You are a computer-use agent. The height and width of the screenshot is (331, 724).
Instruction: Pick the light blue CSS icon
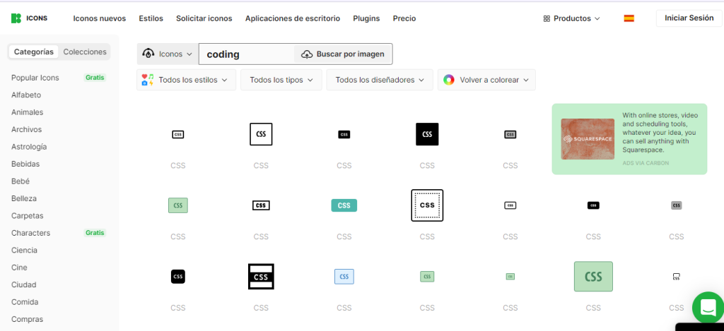tap(344, 277)
